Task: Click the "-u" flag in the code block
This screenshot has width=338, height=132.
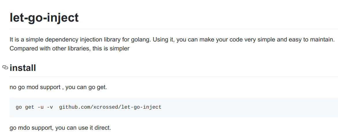Action: (41, 107)
